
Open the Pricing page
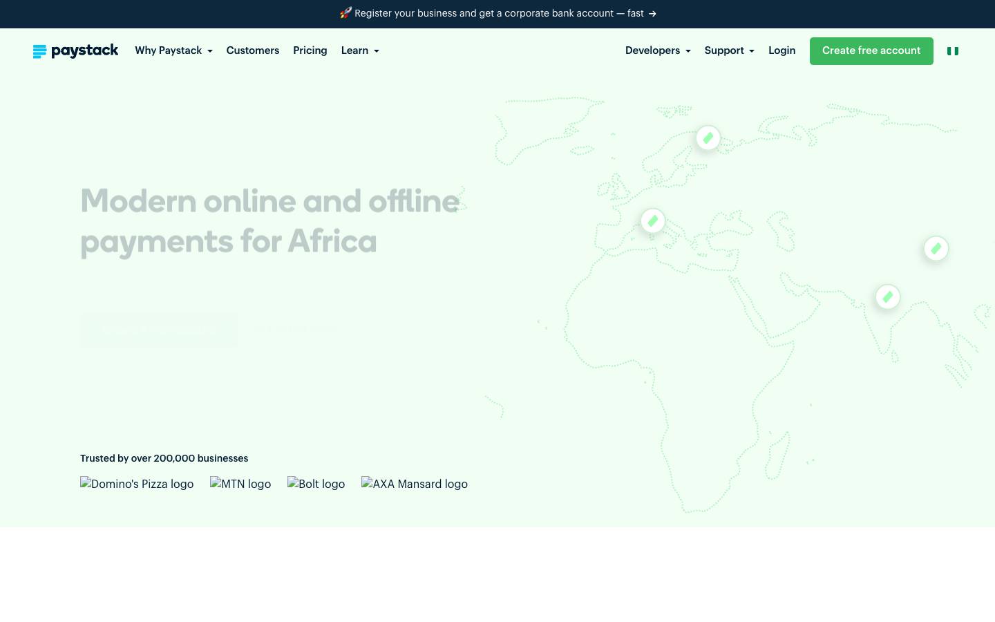[310, 51]
